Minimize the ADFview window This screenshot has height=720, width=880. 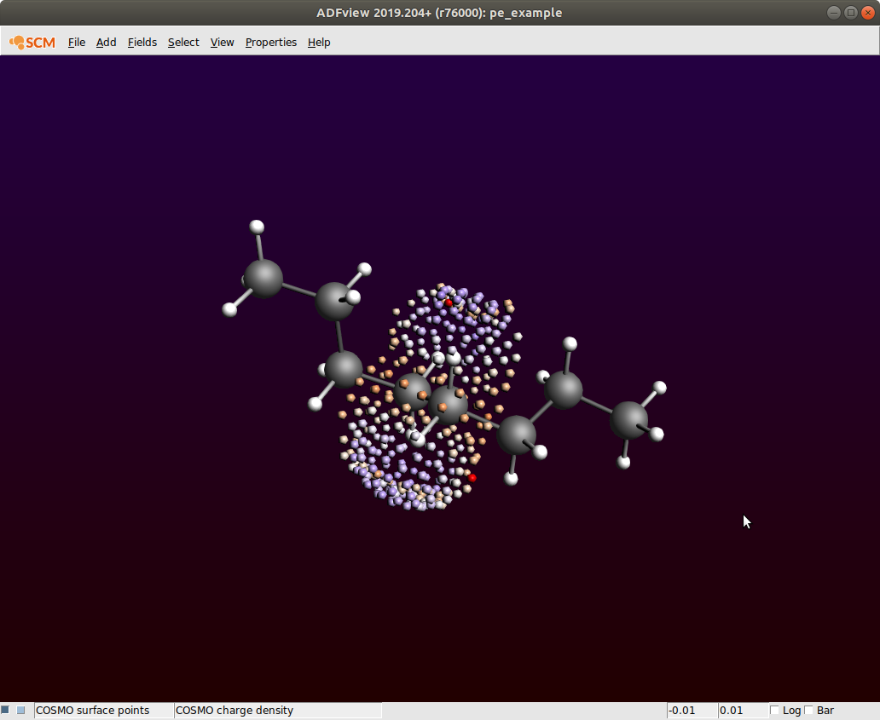[834, 13]
